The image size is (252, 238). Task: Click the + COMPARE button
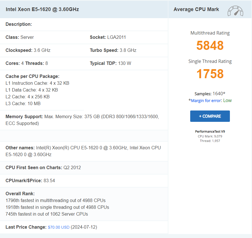210,116
